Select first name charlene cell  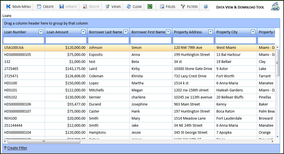tap(151, 97)
